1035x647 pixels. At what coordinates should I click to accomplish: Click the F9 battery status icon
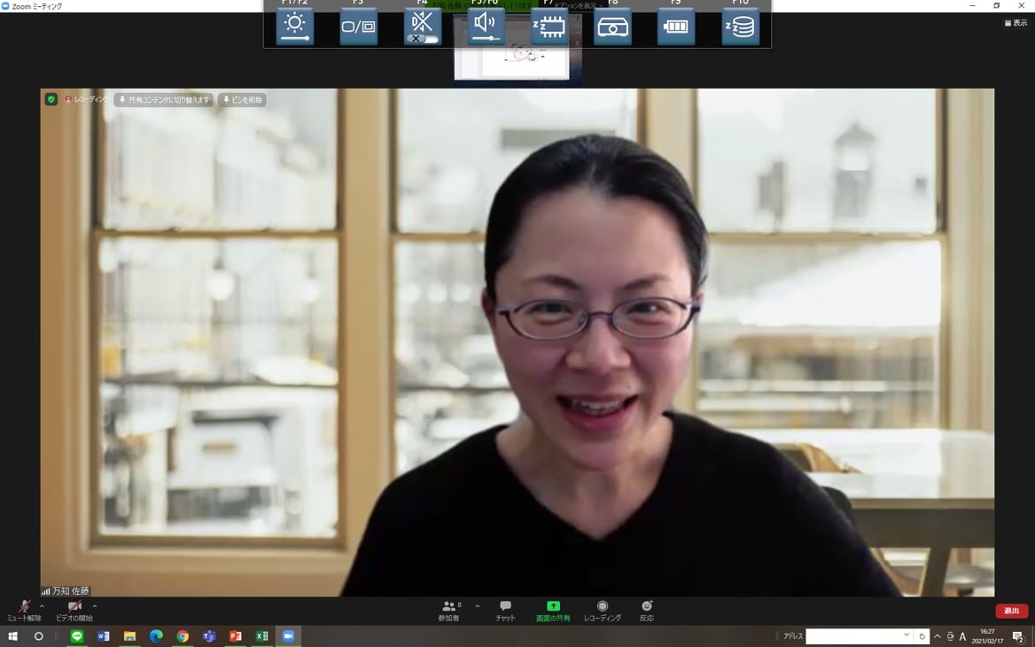point(676,27)
